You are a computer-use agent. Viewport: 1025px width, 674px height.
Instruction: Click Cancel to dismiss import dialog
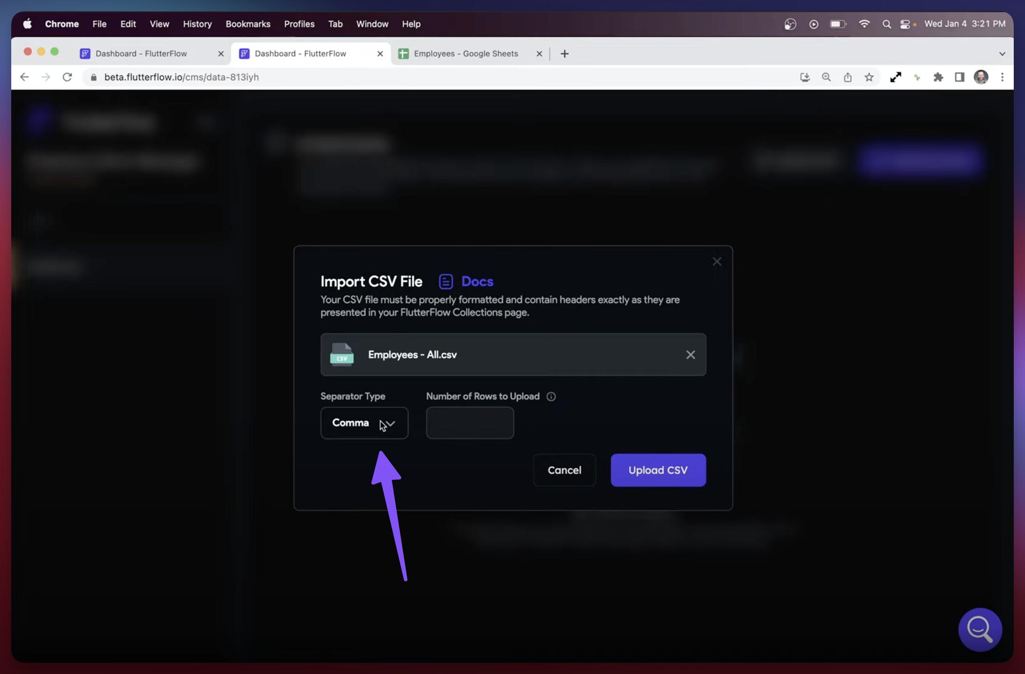click(564, 469)
